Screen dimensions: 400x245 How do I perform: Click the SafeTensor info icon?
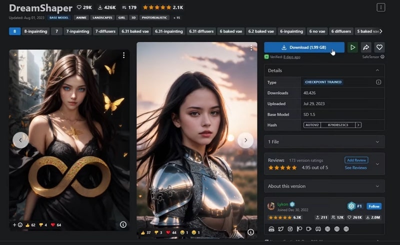382,57
